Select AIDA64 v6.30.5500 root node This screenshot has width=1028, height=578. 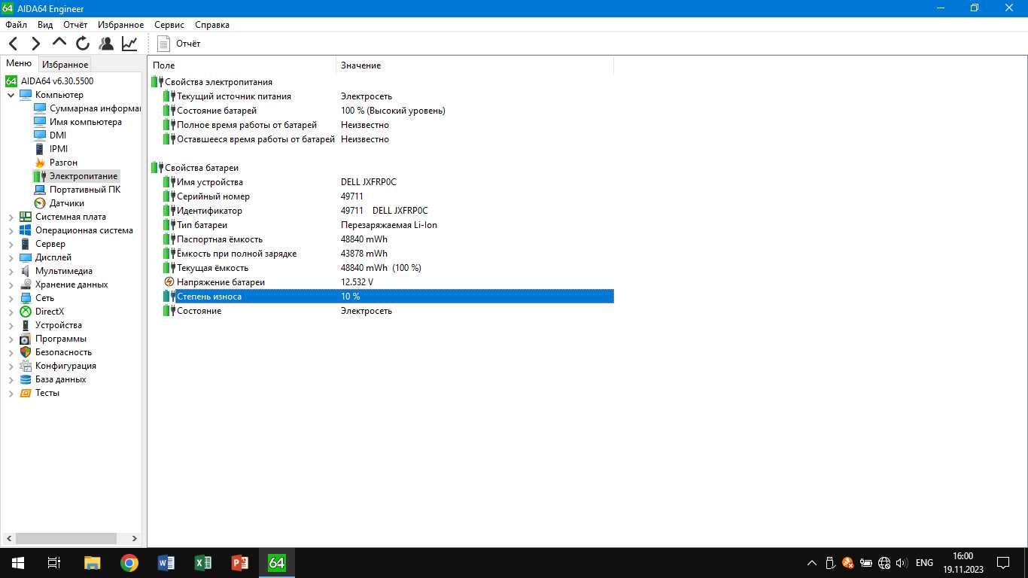(x=50, y=81)
